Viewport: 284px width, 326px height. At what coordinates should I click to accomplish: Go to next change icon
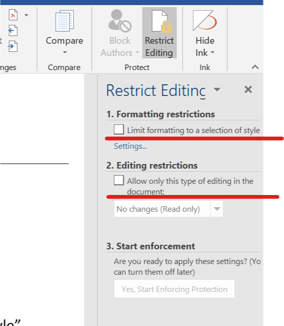[x=13, y=46]
